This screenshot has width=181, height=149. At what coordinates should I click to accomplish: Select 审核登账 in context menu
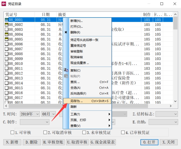pyautogui.click(x=77, y=51)
